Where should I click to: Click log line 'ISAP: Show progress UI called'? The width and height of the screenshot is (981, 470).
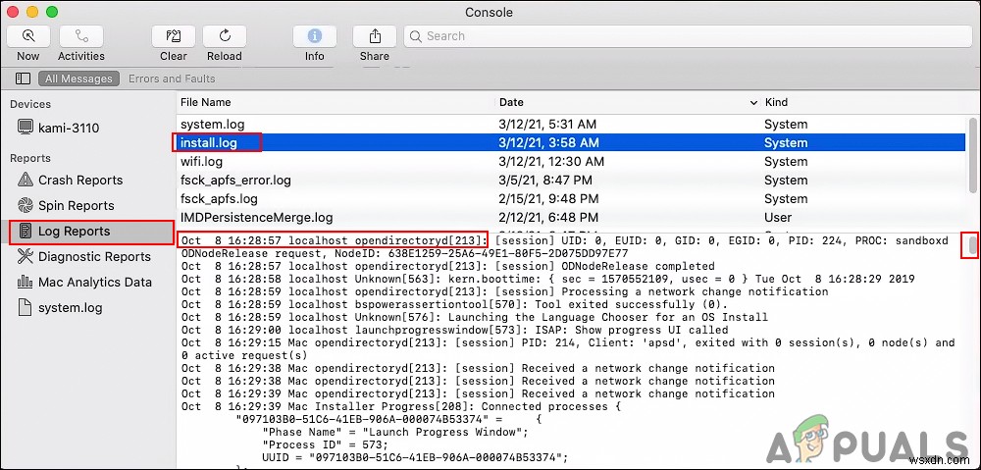454,330
